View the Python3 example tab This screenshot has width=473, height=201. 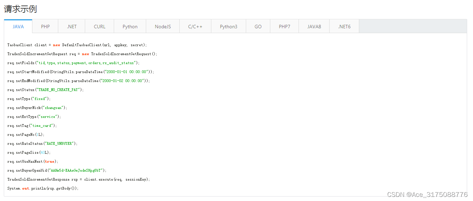pos(229,27)
